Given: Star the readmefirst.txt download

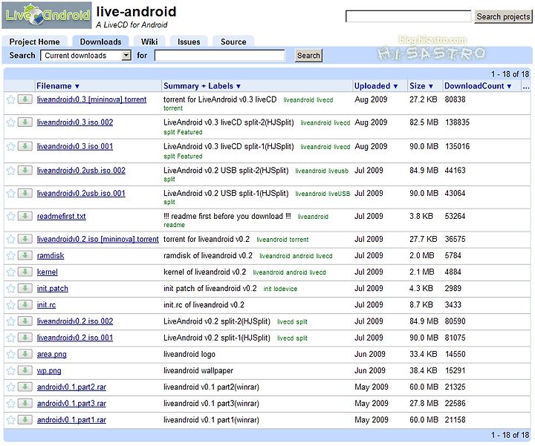Looking at the screenshot, I should click(11, 216).
